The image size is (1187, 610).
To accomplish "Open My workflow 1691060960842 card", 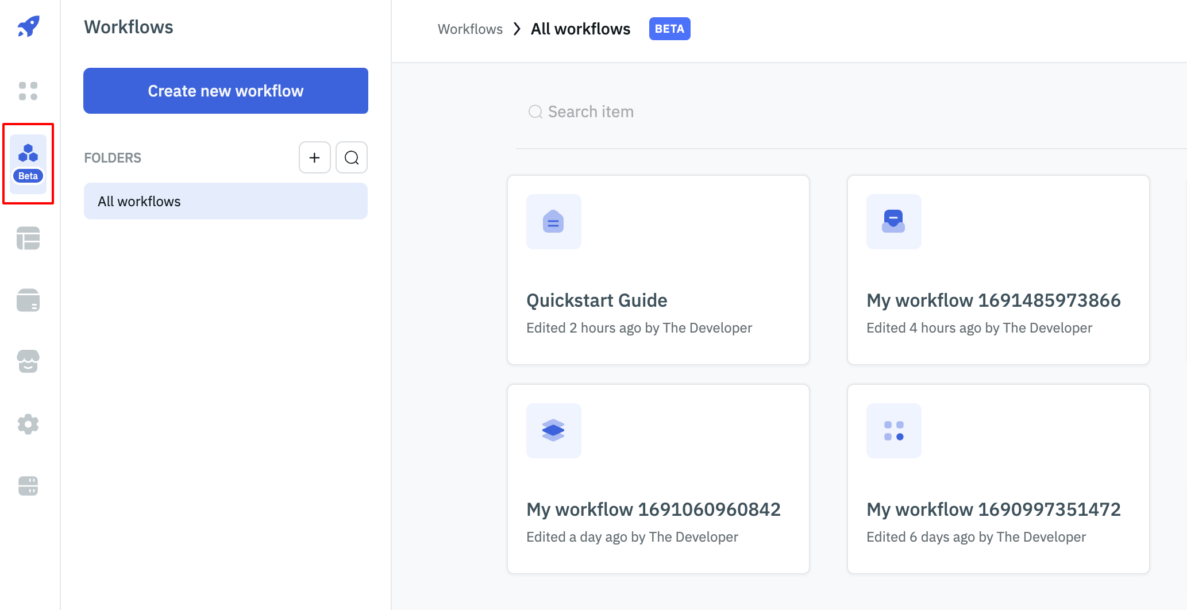I will click(x=658, y=479).
